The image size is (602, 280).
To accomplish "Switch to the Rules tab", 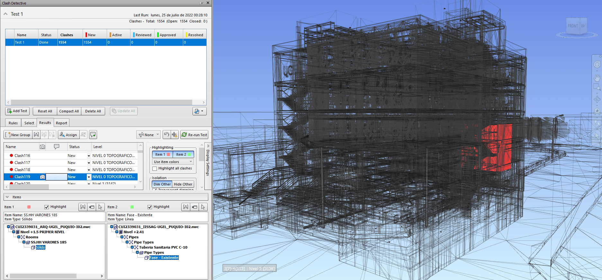I will (x=13, y=123).
